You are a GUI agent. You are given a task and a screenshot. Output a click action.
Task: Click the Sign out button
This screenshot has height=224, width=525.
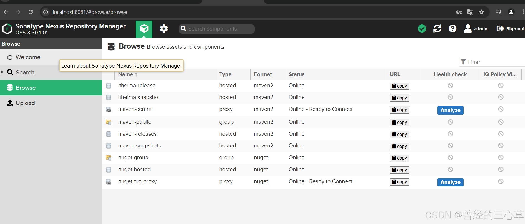[x=511, y=29]
